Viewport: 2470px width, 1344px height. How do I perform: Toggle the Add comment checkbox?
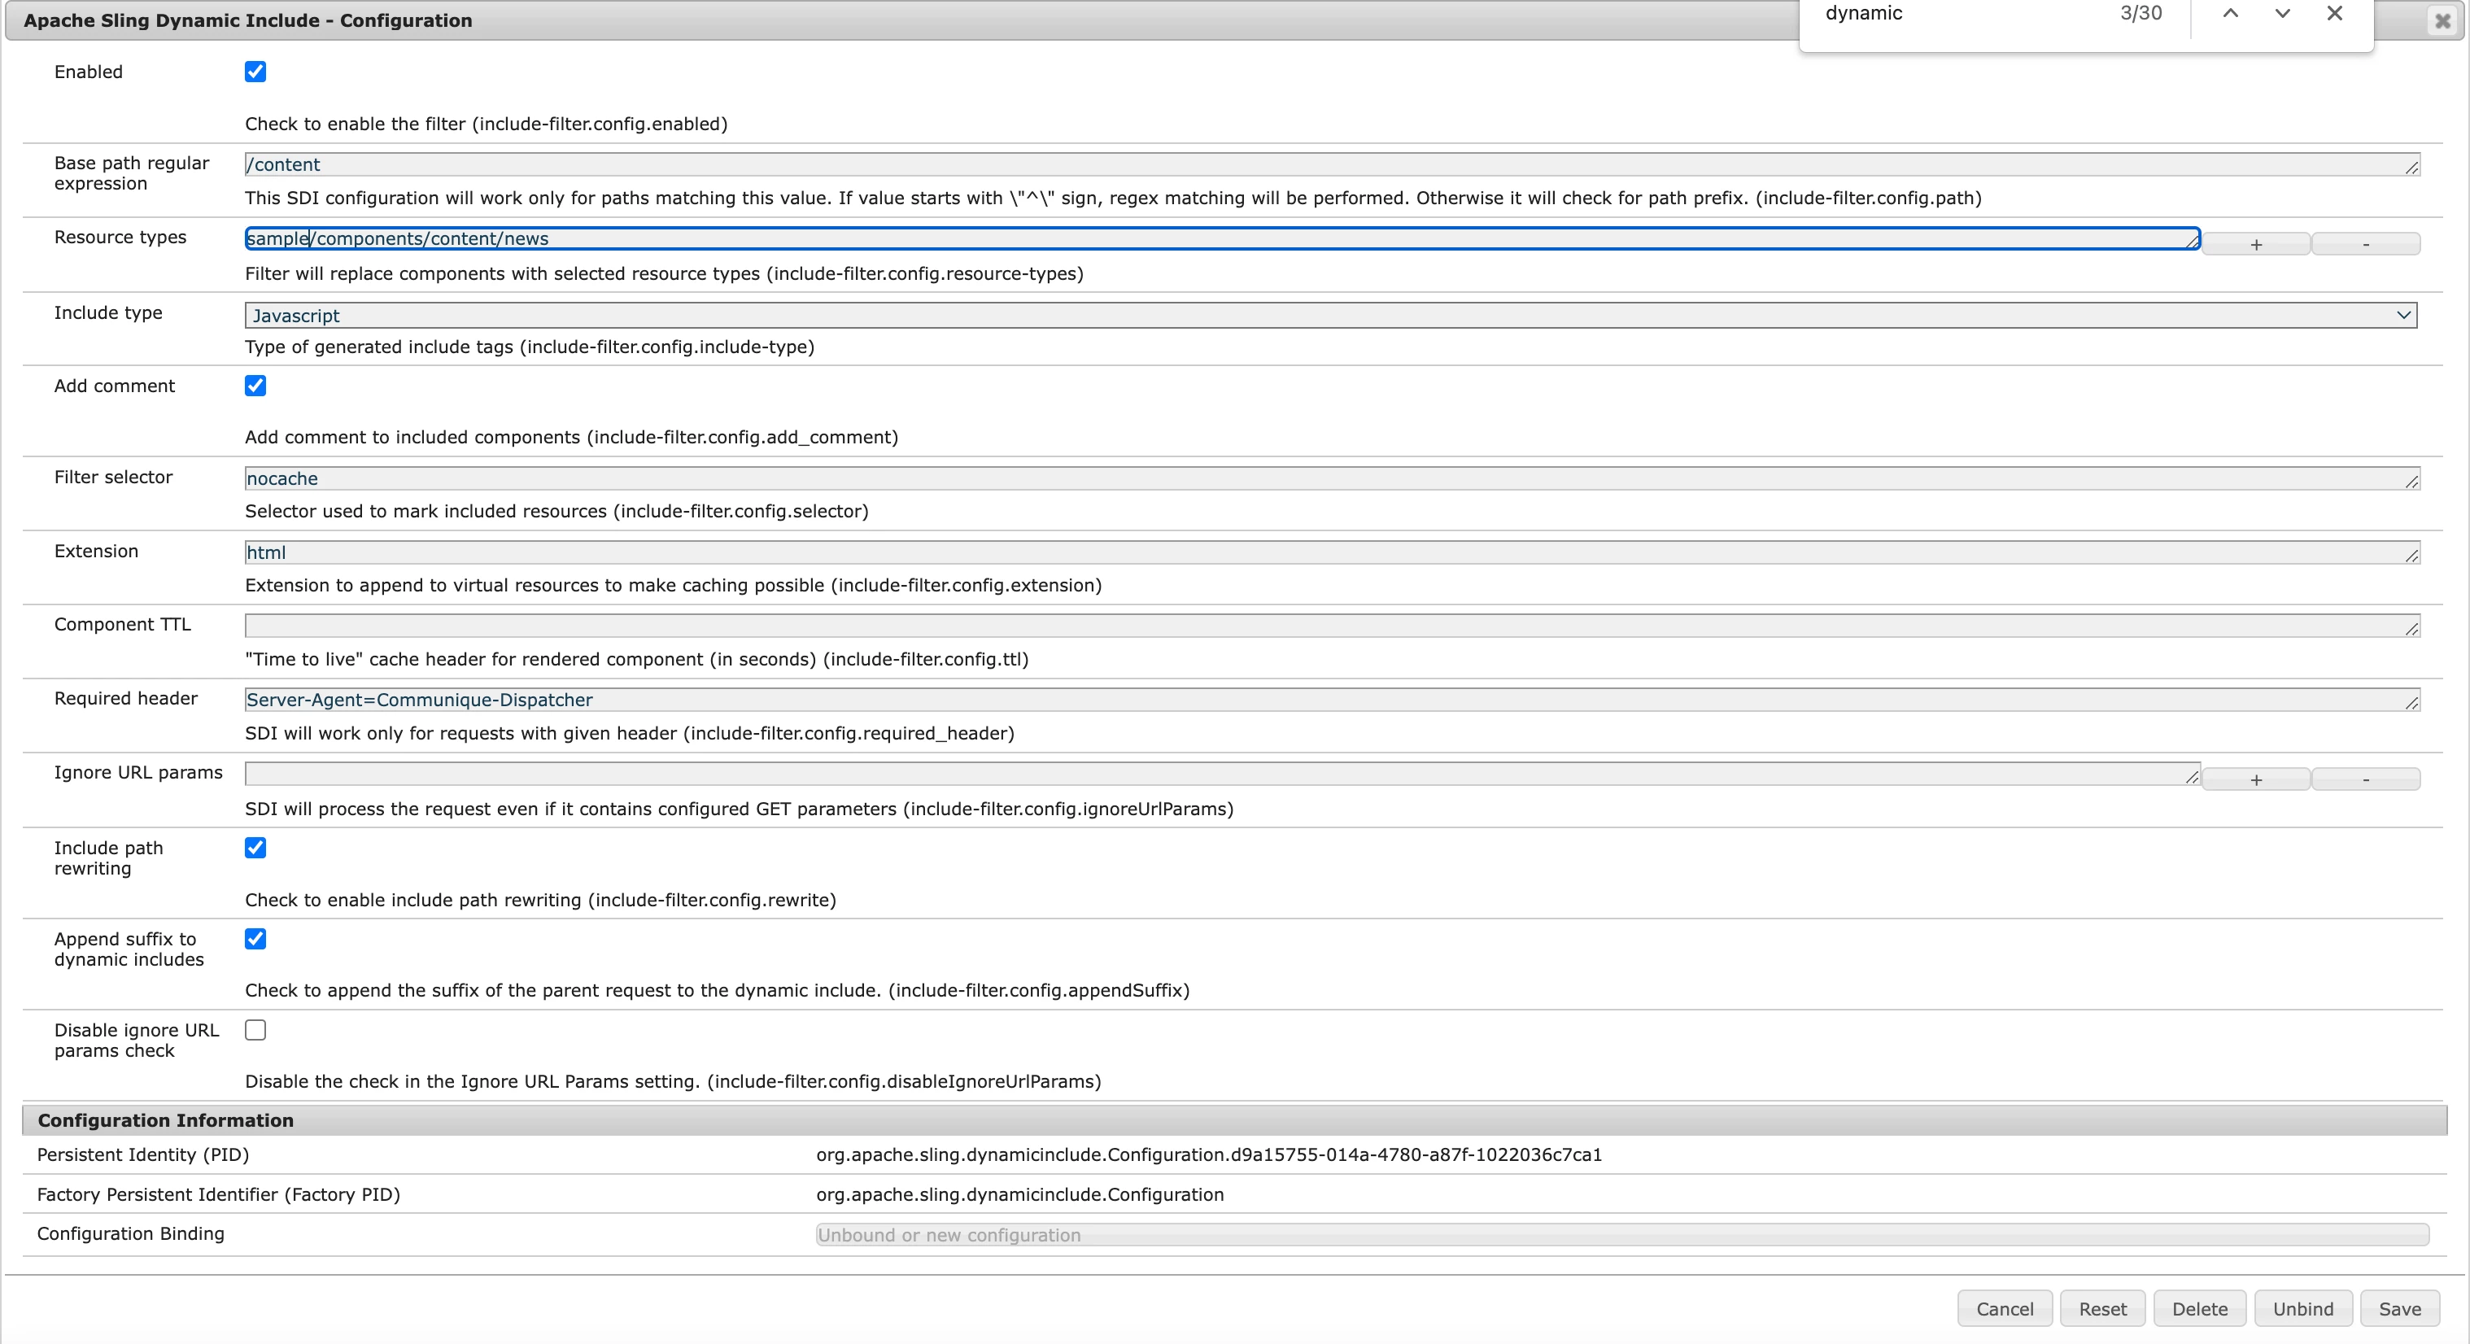coord(255,386)
